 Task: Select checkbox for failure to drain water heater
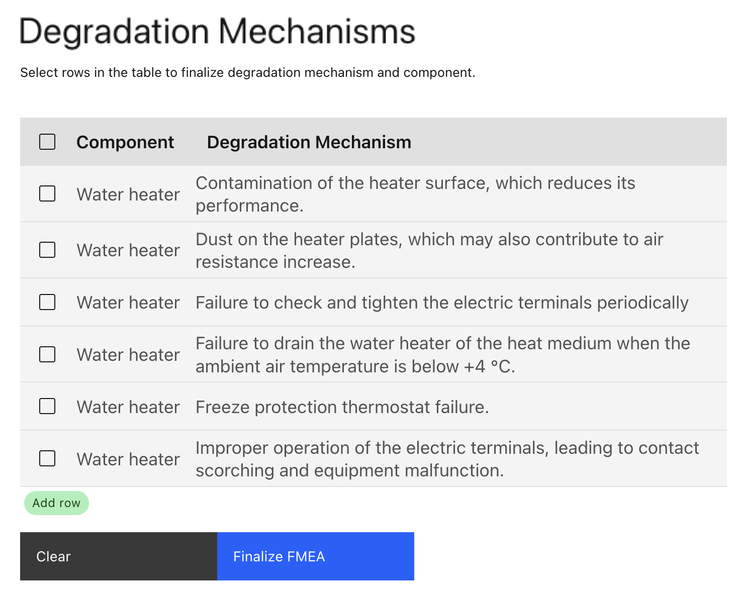pyautogui.click(x=47, y=354)
